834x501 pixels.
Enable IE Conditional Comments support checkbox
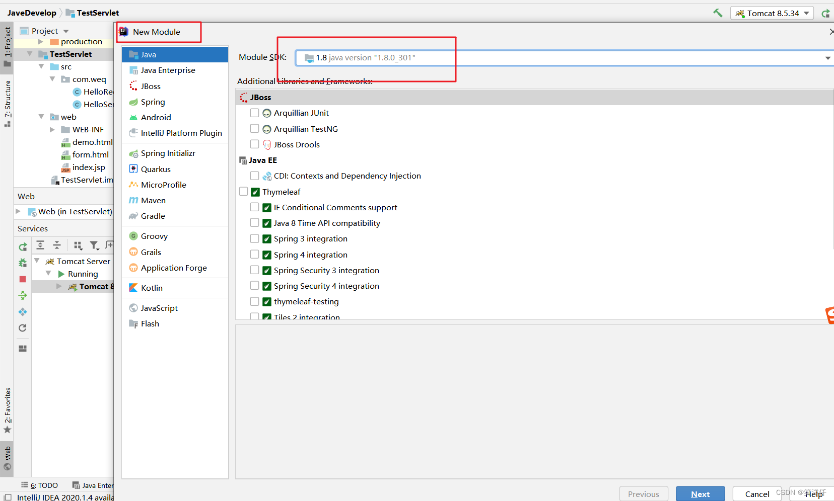(x=254, y=207)
